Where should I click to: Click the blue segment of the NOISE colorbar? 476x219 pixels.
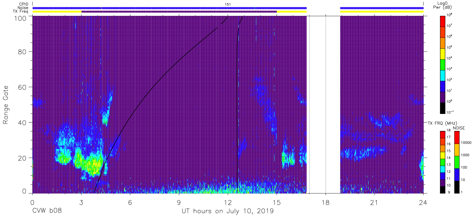pyautogui.click(x=456, y=174)
